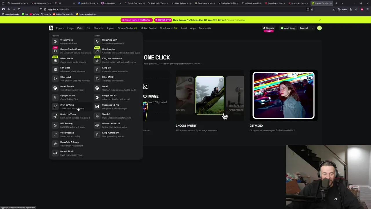Open the Video menu
The image size is (371, 209).
(80, 28)
